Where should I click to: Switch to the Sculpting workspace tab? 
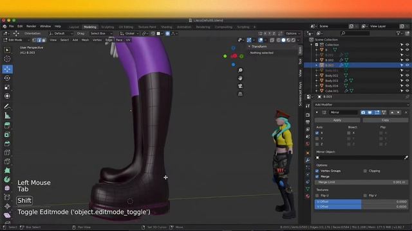pyautogui.click(x=108, y=27)
